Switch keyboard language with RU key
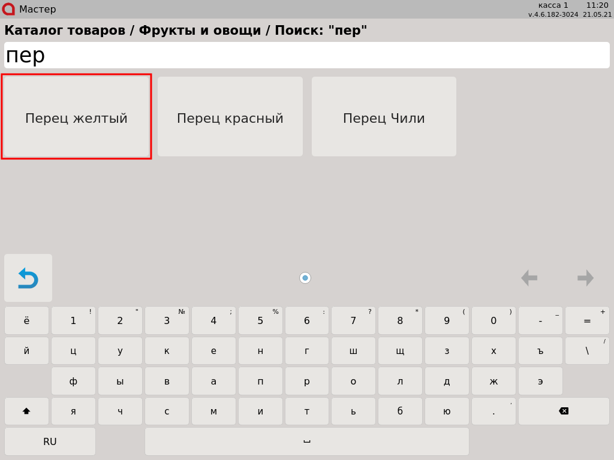This screenshot has width=614, height=460. coord(50,441)
